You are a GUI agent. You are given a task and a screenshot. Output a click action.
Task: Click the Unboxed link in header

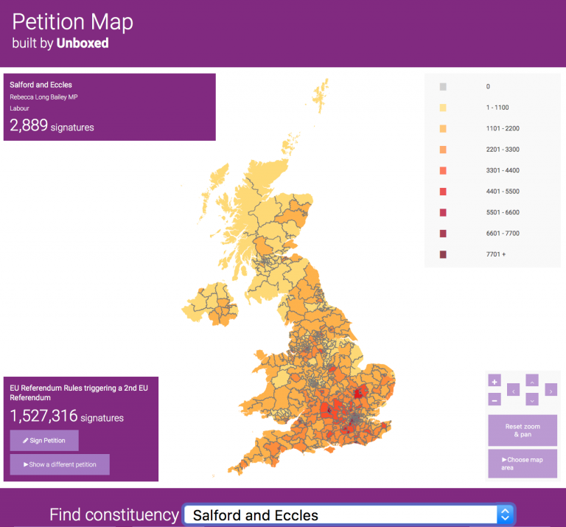(x=83, y=43)
